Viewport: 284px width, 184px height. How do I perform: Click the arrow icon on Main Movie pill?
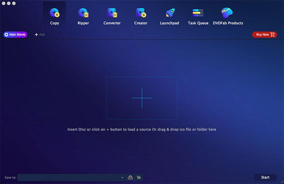(6, 34)
